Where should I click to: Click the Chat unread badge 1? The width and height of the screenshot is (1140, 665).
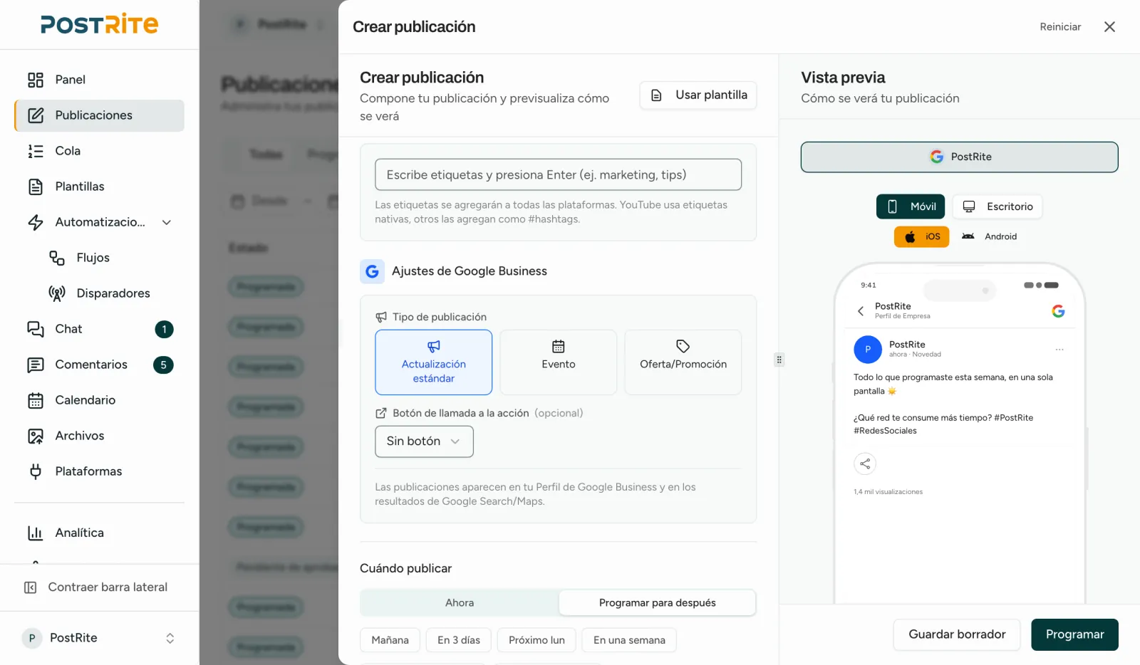(164, 329)
